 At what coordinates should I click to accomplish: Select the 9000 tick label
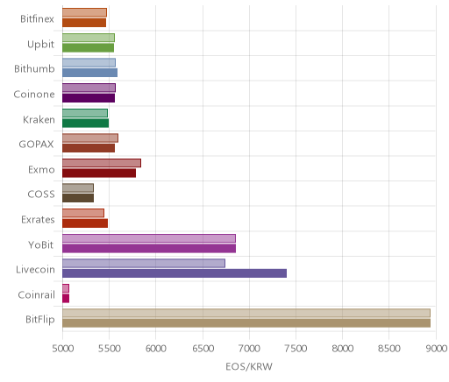[437, 349]
